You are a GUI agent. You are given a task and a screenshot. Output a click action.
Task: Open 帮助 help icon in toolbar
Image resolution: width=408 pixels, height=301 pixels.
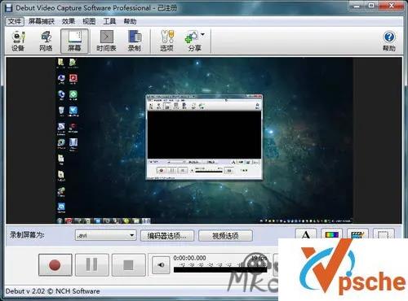click(x=389, y=41)
